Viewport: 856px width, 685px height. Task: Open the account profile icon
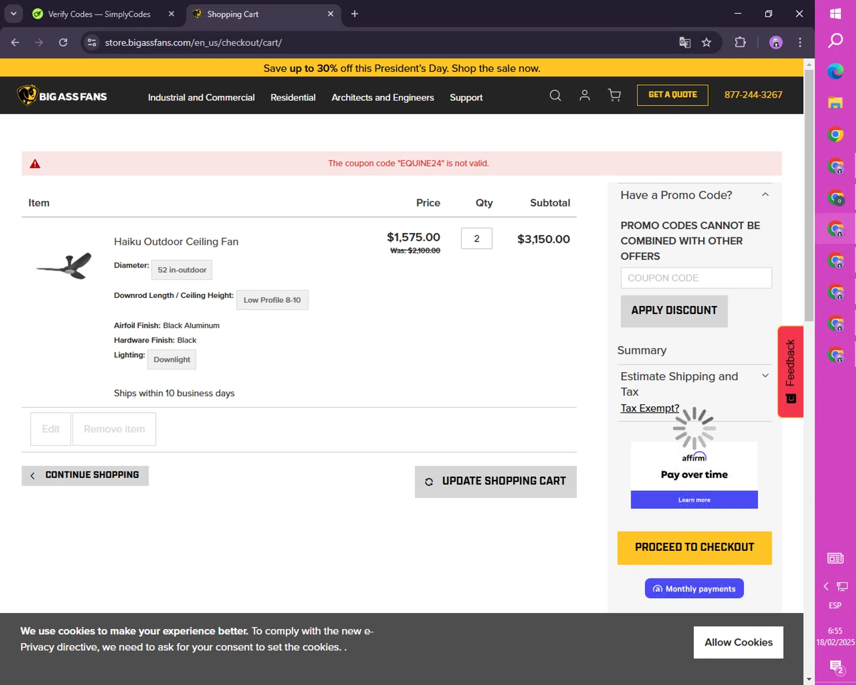pyautogui.click(x=584, y=95)
